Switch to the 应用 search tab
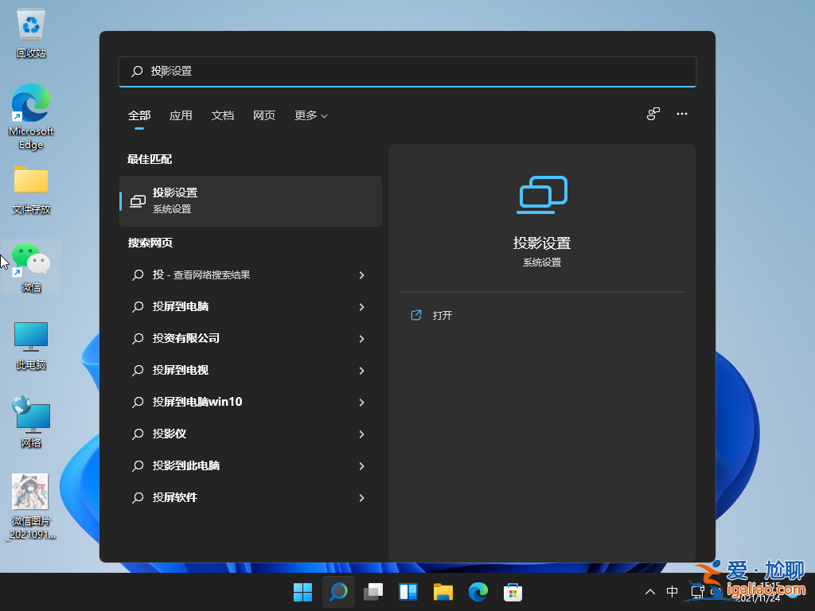This screenshot has width=815, height=611. coord(181,115)
